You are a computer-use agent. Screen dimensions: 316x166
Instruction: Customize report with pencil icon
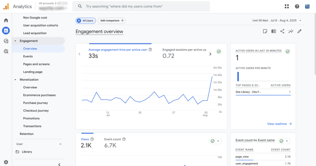(299, 31)
